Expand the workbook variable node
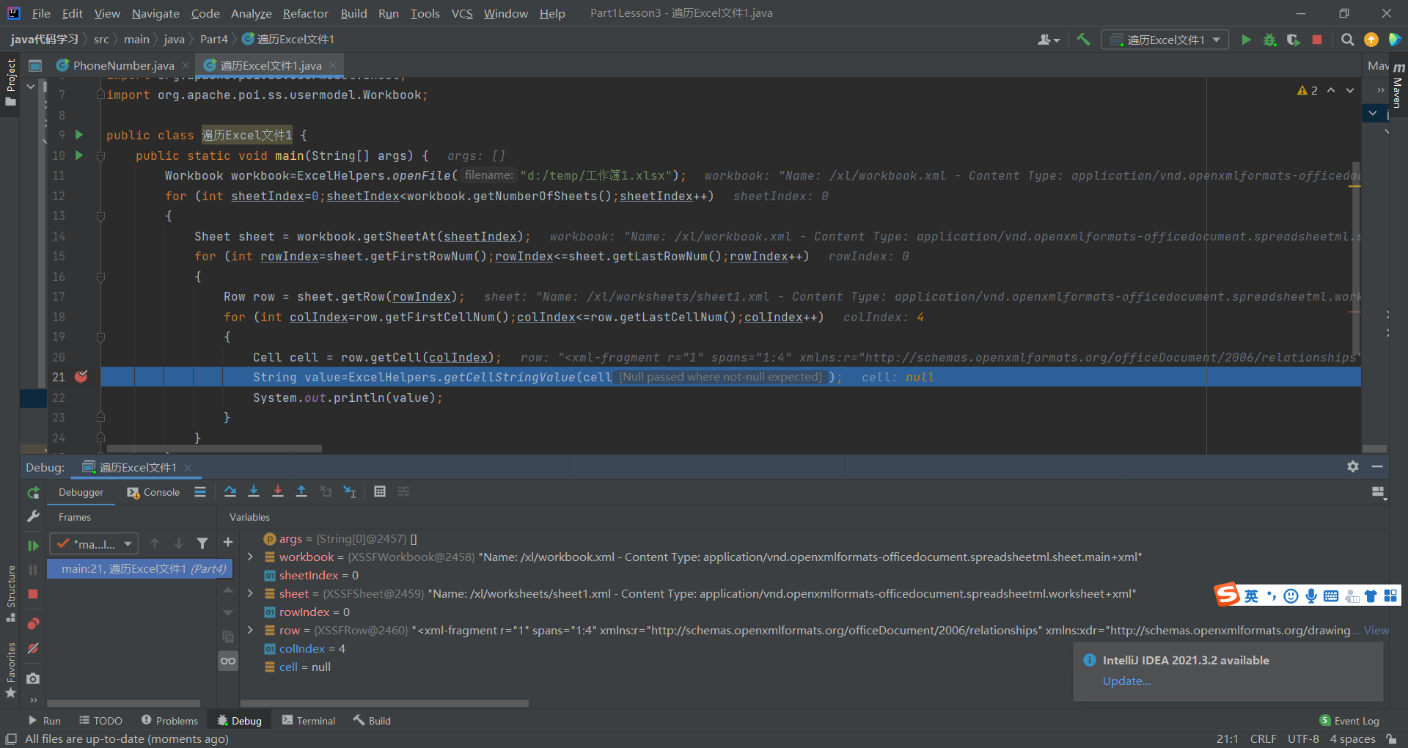 click(x=250, y=557)
